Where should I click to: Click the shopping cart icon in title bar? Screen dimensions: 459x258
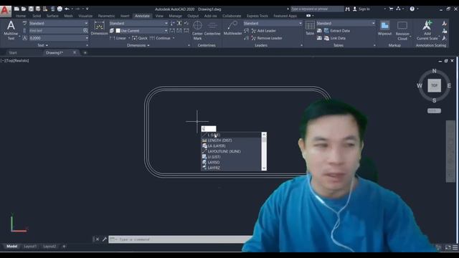[x=391, y=9]
